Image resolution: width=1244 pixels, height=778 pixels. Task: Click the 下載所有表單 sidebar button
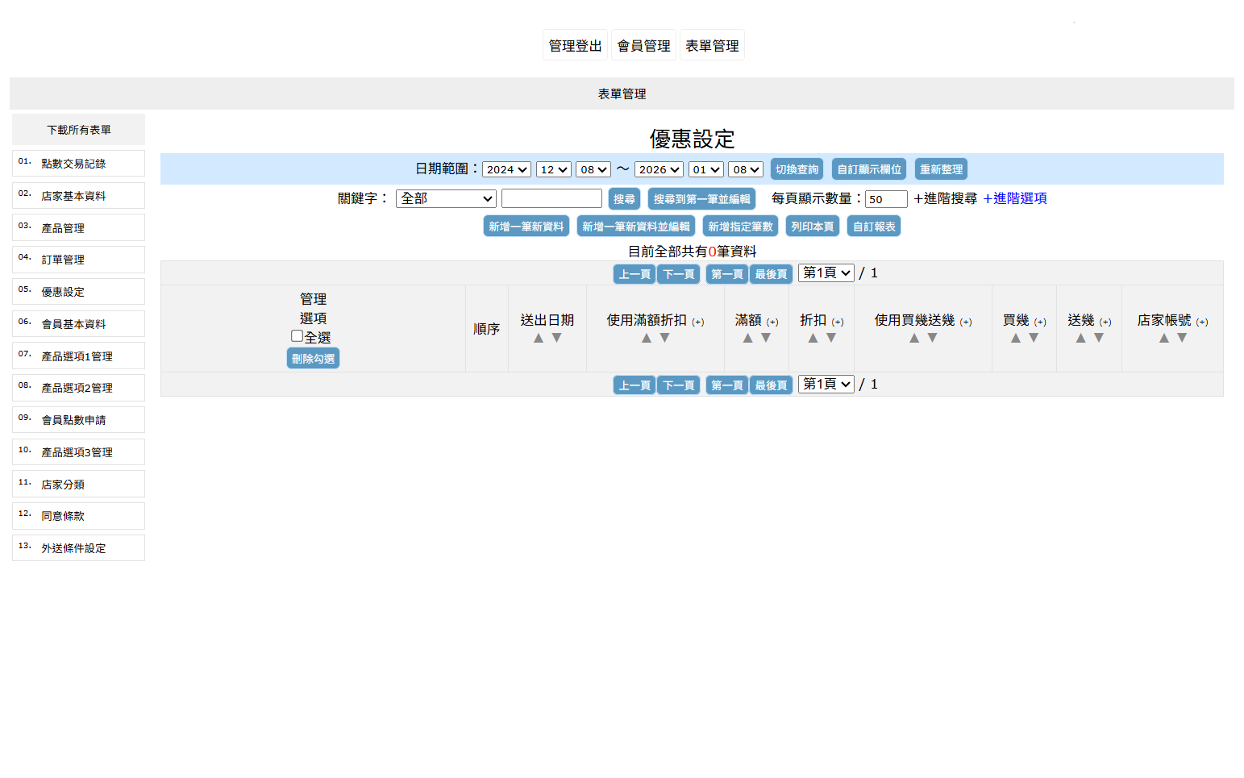78,130
